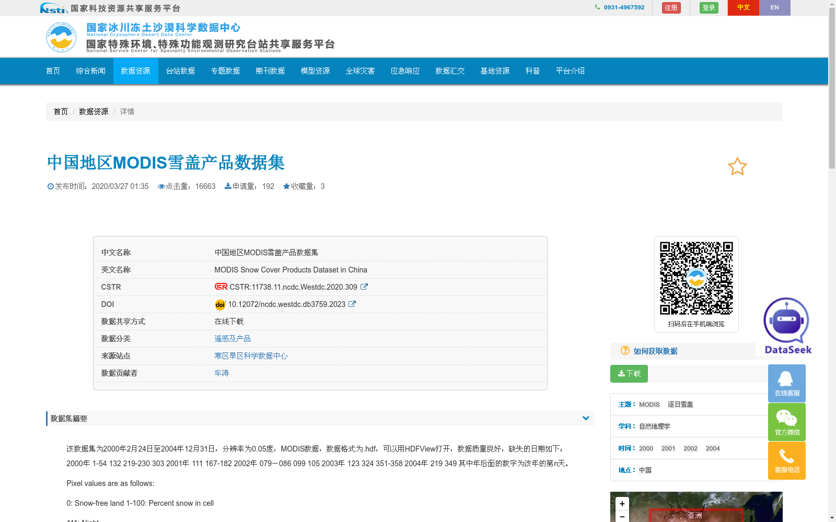Zoom in on the map with plus button
The height and width of the screenshot is (522, 836).
(x=622, y=504)
